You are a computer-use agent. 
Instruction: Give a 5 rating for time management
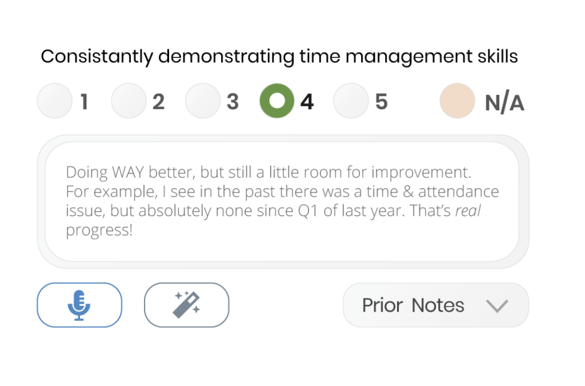click(x=351, y=101)
